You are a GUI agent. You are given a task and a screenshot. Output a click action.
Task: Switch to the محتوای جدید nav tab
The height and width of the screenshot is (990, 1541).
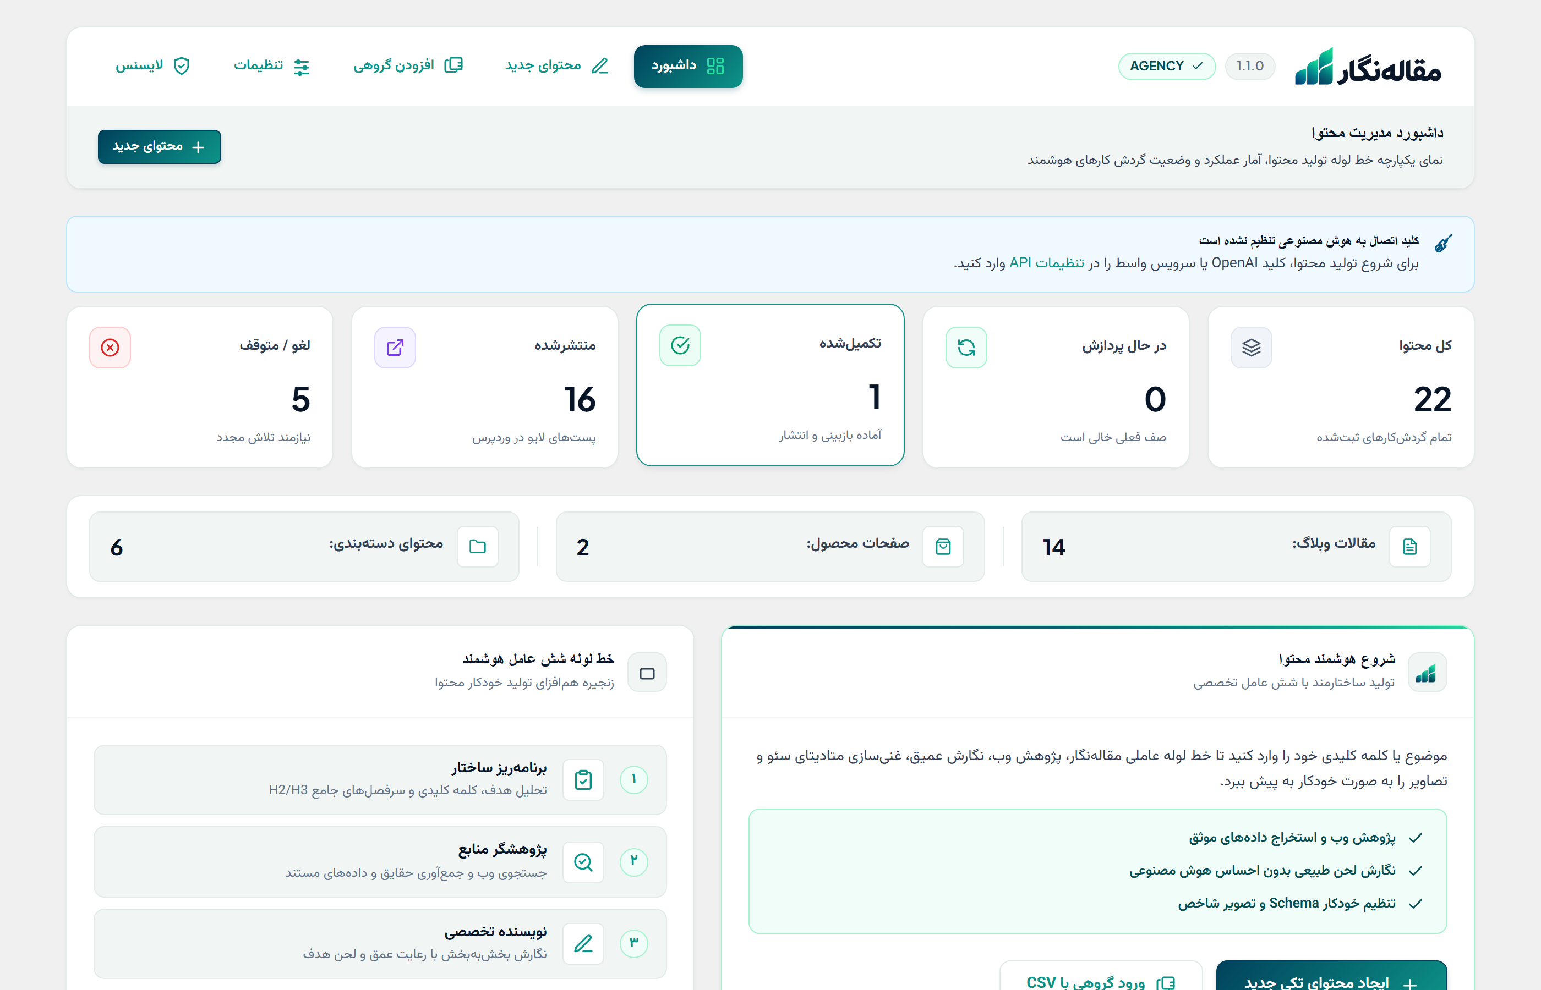(557, 66)
